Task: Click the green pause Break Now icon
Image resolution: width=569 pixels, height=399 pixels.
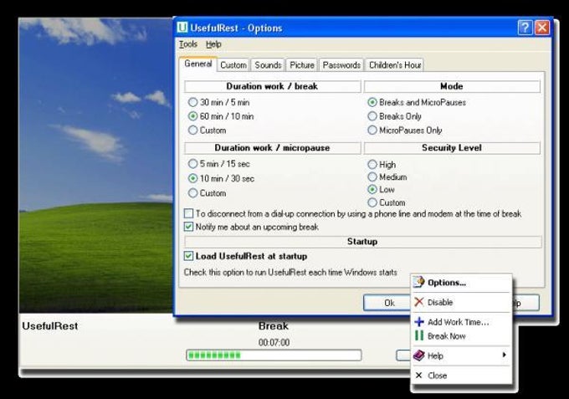Action: coord(419,335)
